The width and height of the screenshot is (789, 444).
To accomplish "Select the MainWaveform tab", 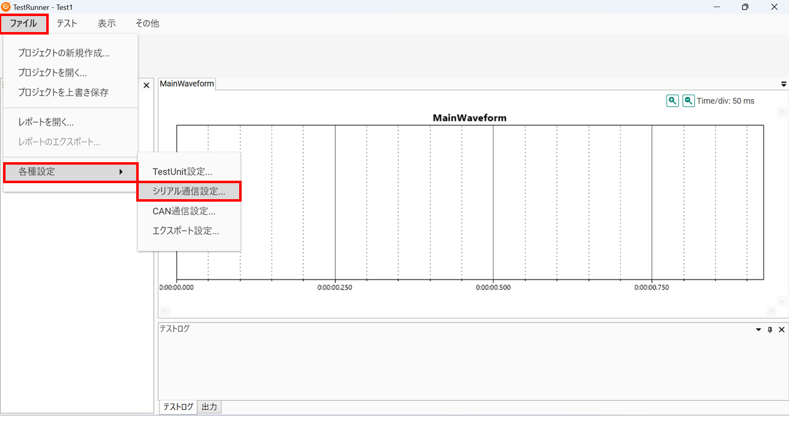I will [187, 84].
